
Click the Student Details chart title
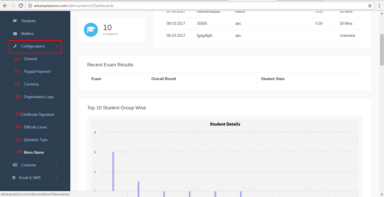[225, 124]
